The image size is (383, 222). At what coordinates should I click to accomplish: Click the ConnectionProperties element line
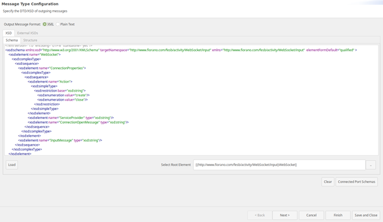pos(52,68)
